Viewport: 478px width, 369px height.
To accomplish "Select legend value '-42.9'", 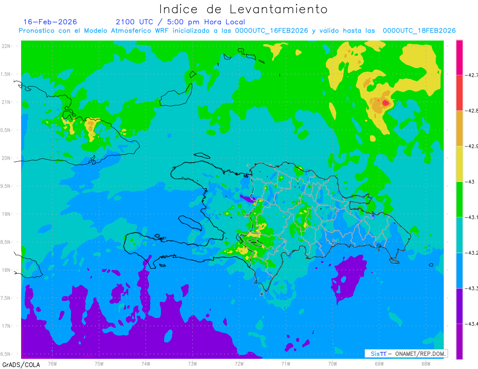I will 471,146.
